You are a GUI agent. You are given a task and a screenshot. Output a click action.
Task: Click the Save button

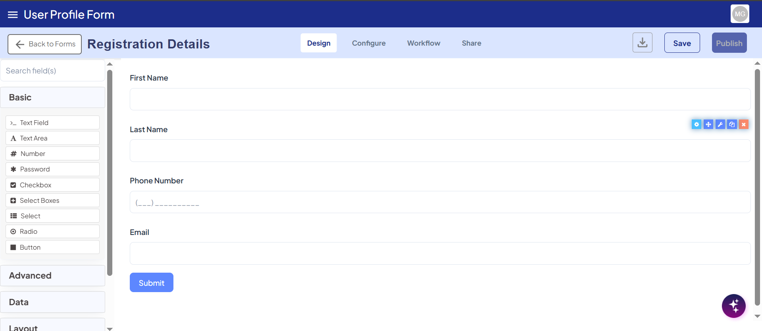[682, 43]
